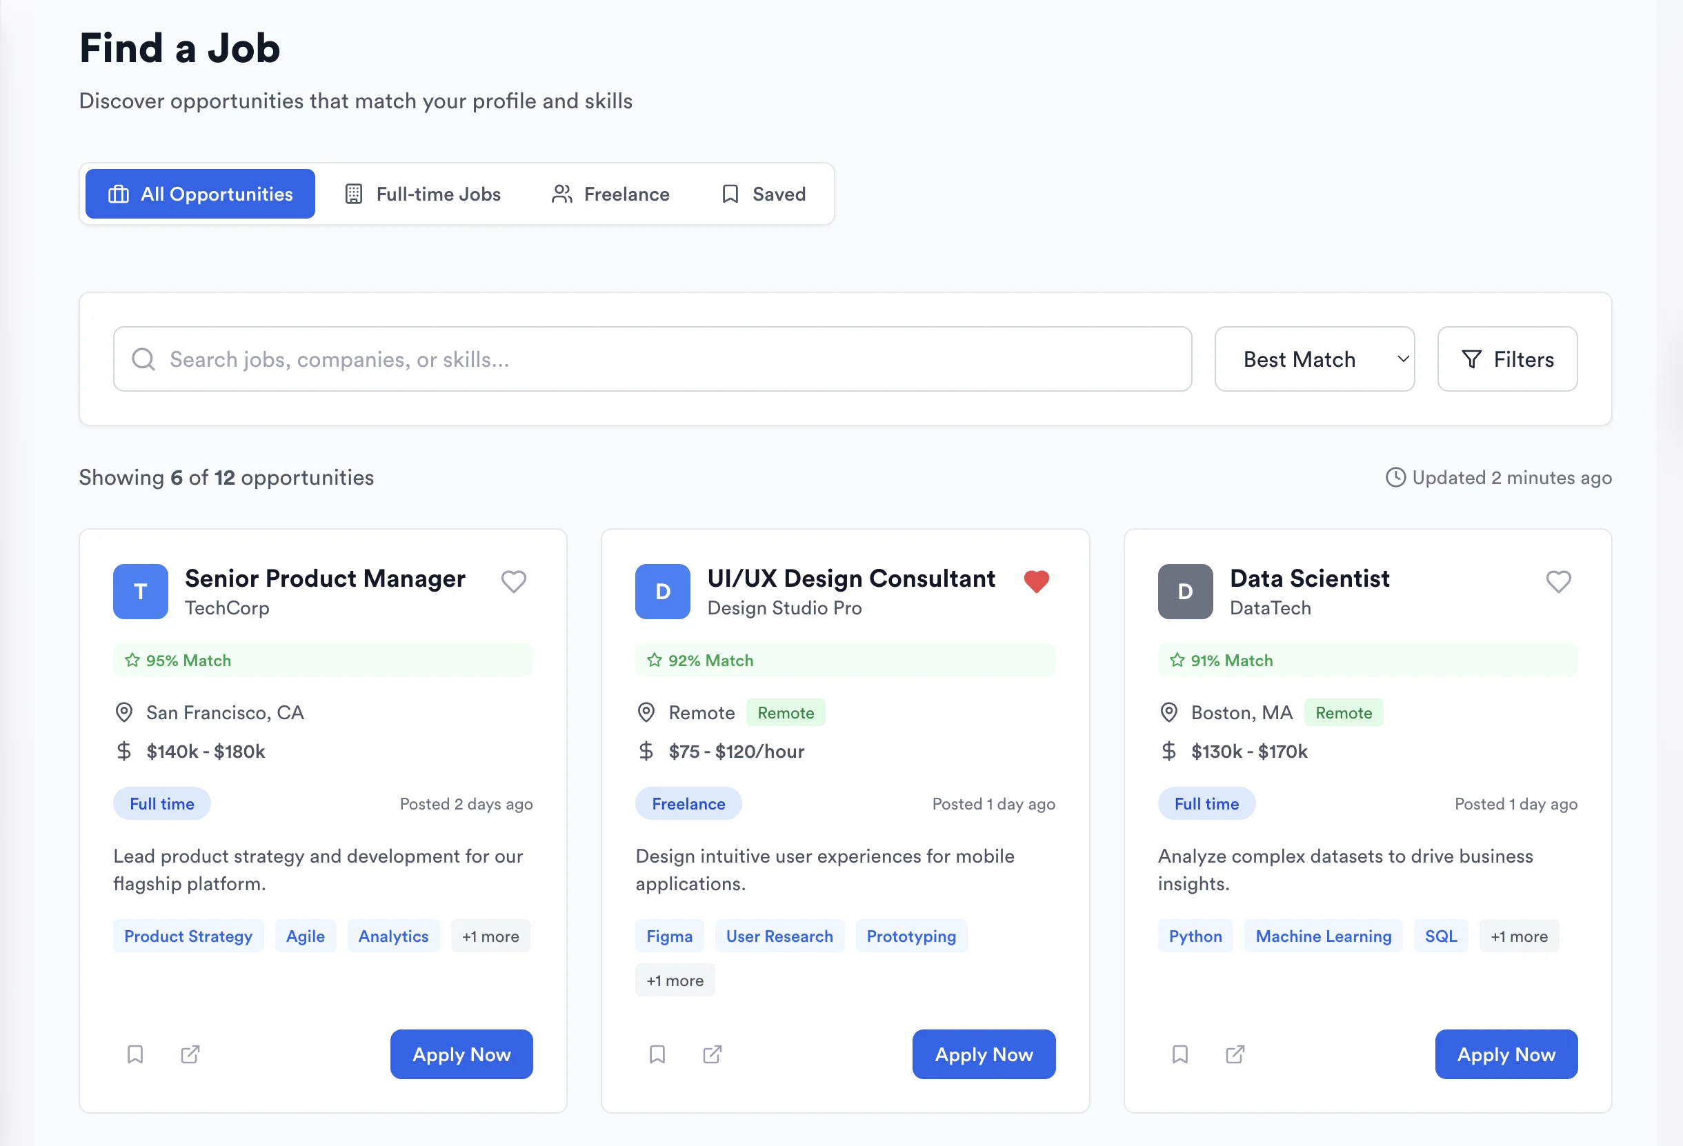The height and width of the screenshot is (1146, 1683).
Task: Favorite the Data Scientist job
Action: 1558,581
